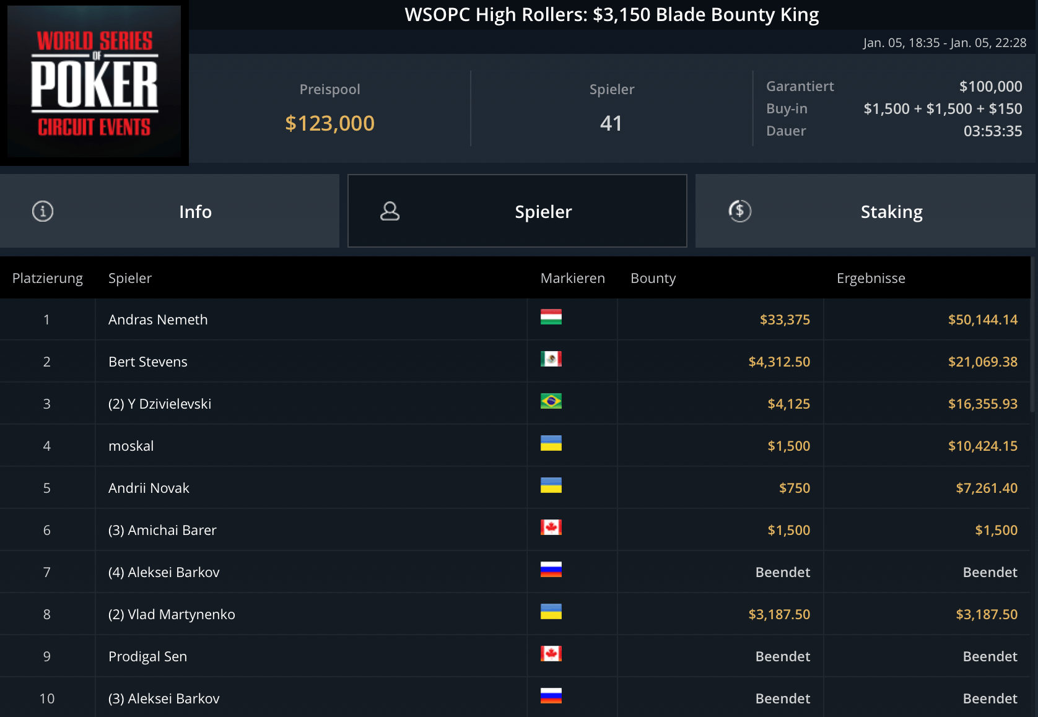The width and height of the screenshot is (1038, 717).
Task: Click Y Dzivielevski's Brazilian flag
Action: [x=551, y=401]
